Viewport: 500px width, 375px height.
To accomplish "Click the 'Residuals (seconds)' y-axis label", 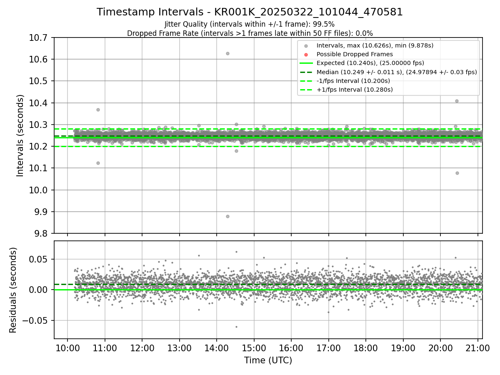I will click(13, 290).
